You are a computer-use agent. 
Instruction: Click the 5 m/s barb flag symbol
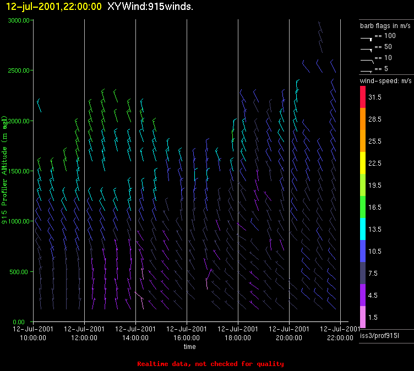point(366,71)
